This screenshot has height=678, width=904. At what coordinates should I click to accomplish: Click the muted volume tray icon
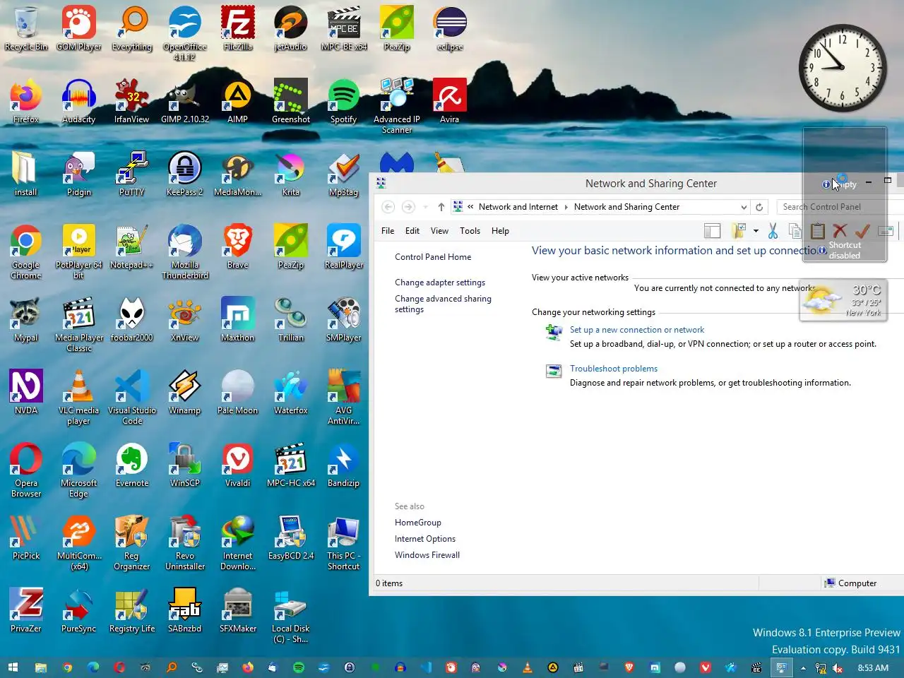pos(838,668)
